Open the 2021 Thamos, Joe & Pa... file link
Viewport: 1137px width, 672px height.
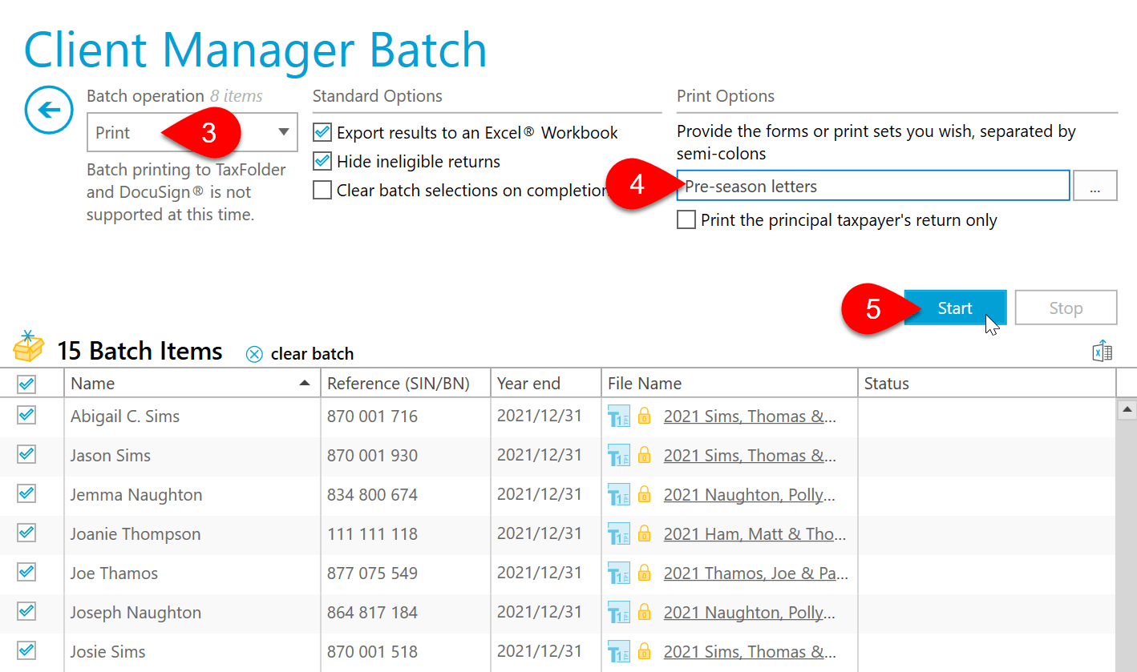click(x=756, y=573)
